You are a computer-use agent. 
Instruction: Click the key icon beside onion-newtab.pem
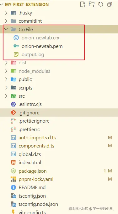16,46
